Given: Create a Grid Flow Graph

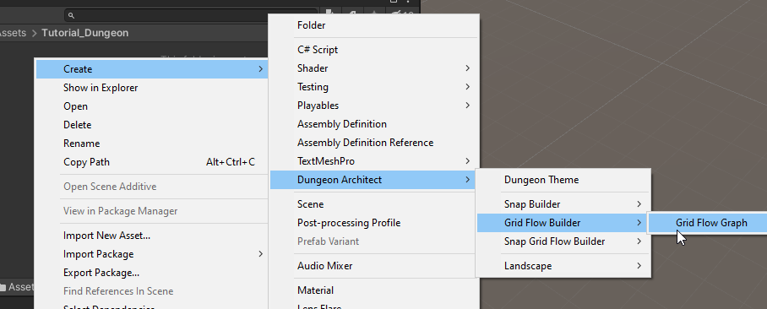Looking at the screenshot, I should (x=708, y=222).
